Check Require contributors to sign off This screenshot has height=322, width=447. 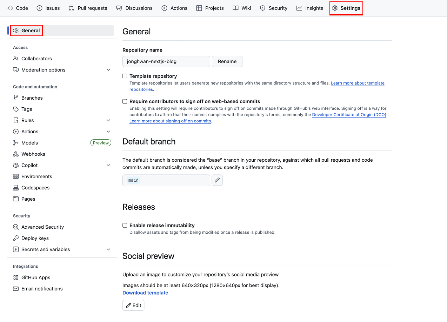(125, 101)
